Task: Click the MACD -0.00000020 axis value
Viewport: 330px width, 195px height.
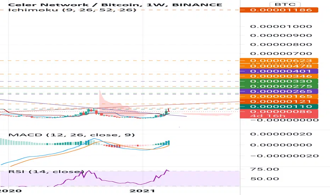Action: tap(284, 156)
